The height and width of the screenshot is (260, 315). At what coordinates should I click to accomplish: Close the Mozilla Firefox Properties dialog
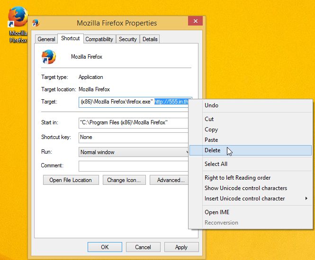195,21
